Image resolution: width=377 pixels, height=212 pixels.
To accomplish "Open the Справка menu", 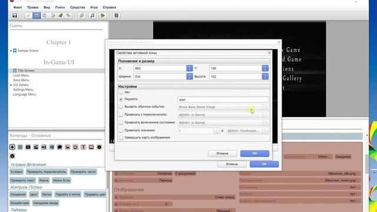I will point(109,8).
